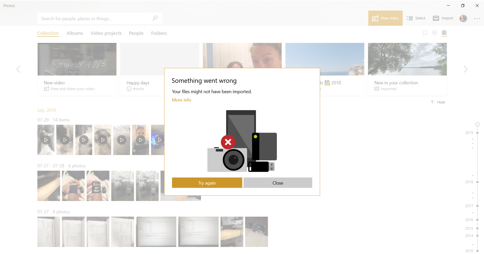Focus the search for people, places field
The height and width of the screenshot is (254, 484).
(x=100, y=18)
